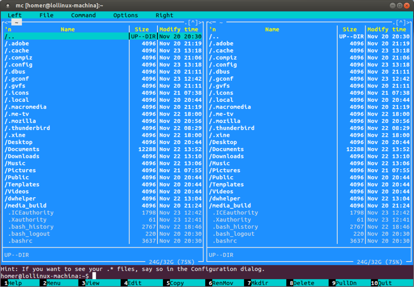Viewport: 414px width, 287px height.
Task: Open right panel's [^] directory history list
Action: pyautogui.click(x=401, y=22)
